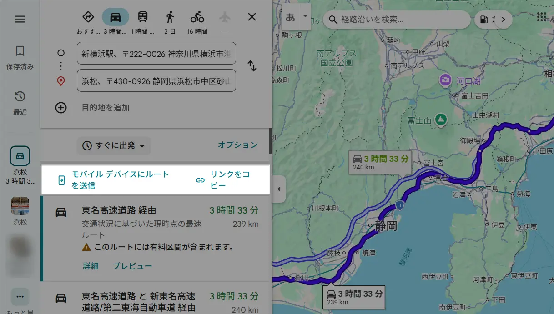Show more category chips arrow
This screenshot has width=554, height=314.
coord(504,20)
